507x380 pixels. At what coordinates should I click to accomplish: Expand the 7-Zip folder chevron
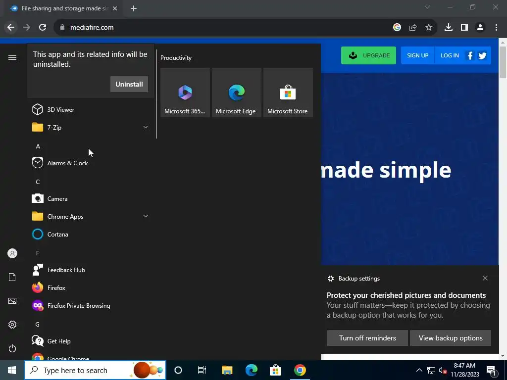pos(146,127)
